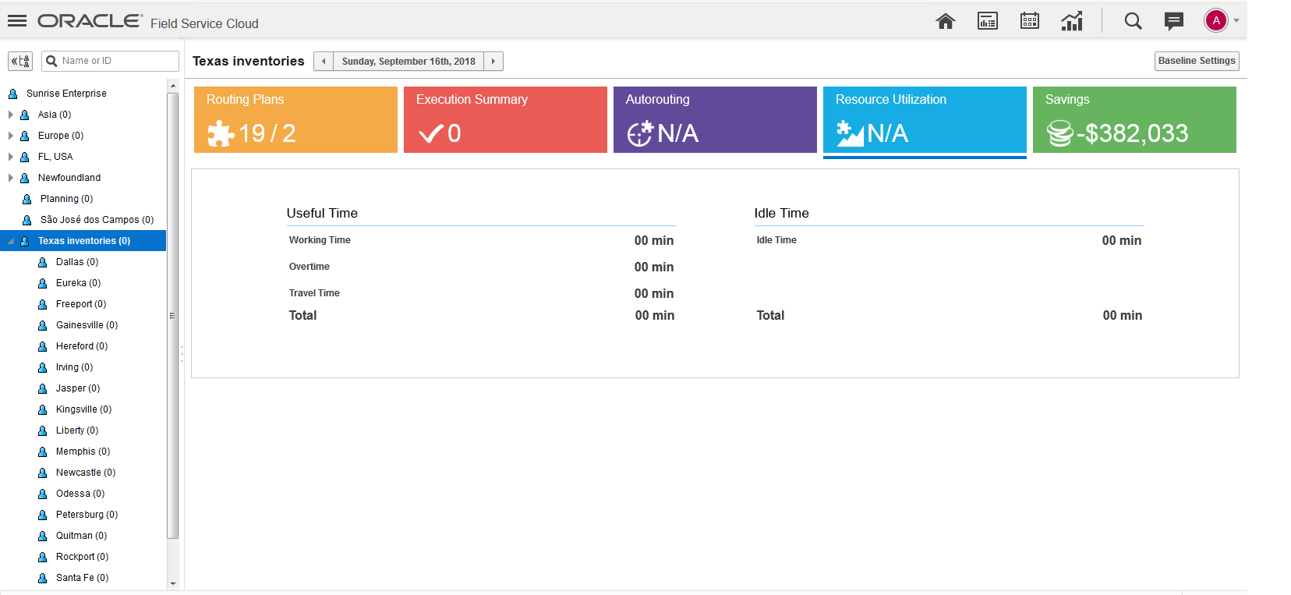The image size is (1291, 595).
Task: Collapse the Texas inventories node
Action: pyautogui.click(x=11, y=241)
